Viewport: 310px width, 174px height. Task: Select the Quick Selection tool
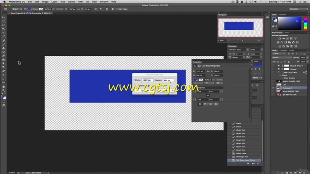point(3,29)
